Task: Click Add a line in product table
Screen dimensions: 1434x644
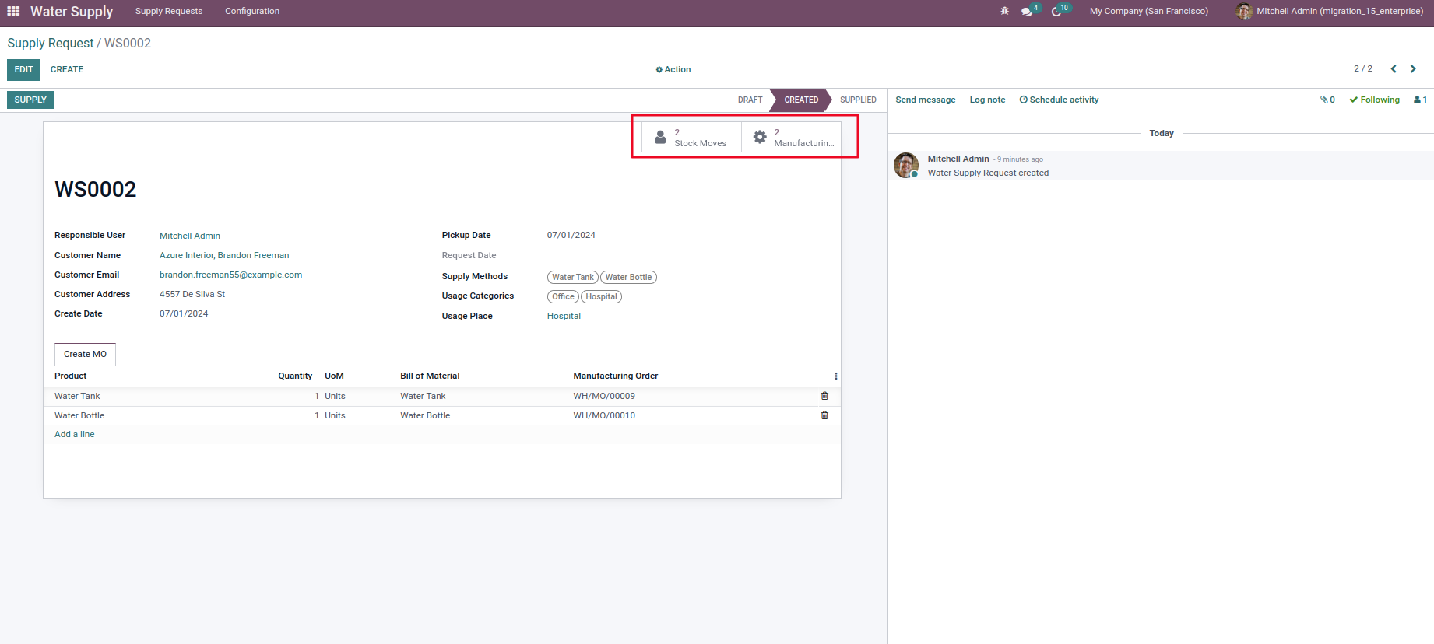Action: point(75,434)
